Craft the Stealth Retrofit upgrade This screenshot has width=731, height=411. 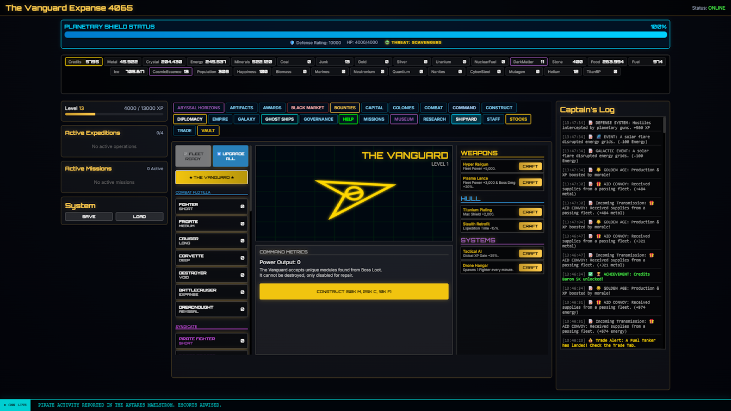coord(530,226)
